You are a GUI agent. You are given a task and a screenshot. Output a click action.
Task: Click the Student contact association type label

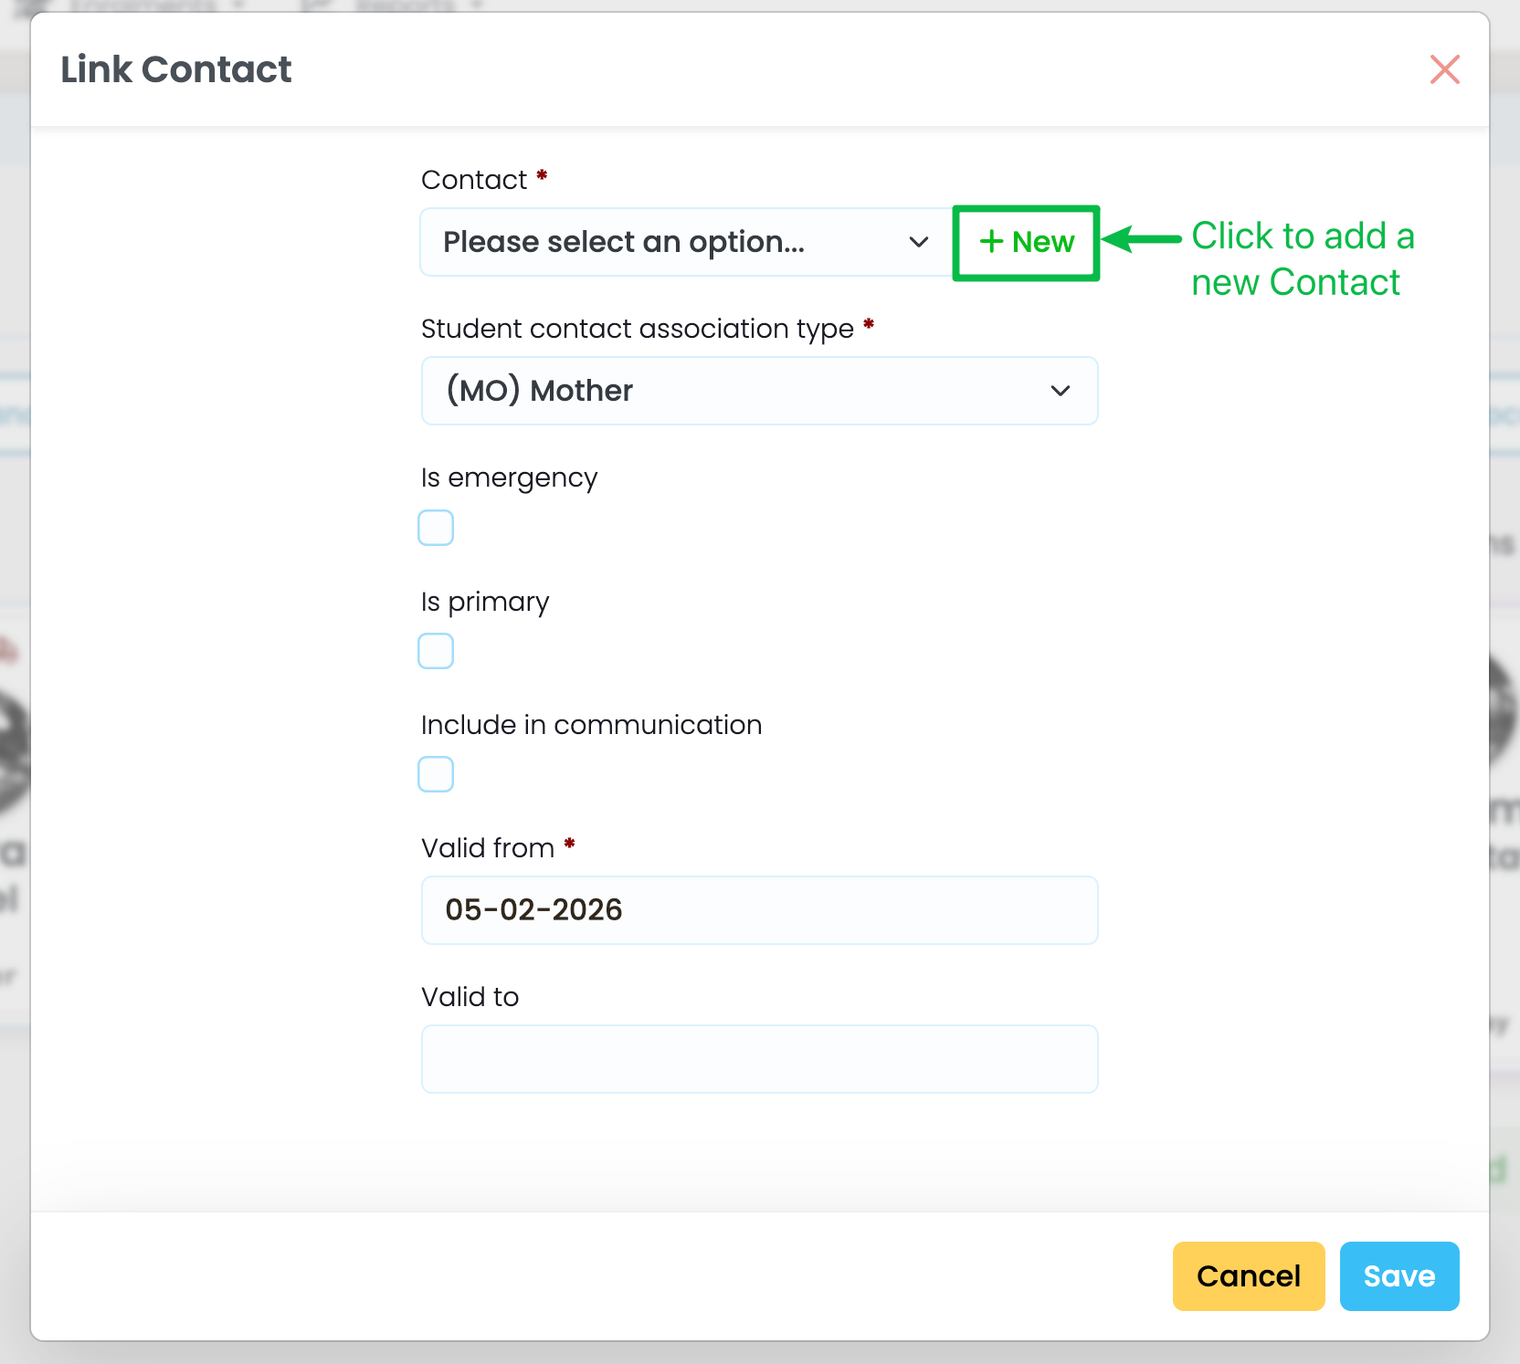tap(637, 329)
